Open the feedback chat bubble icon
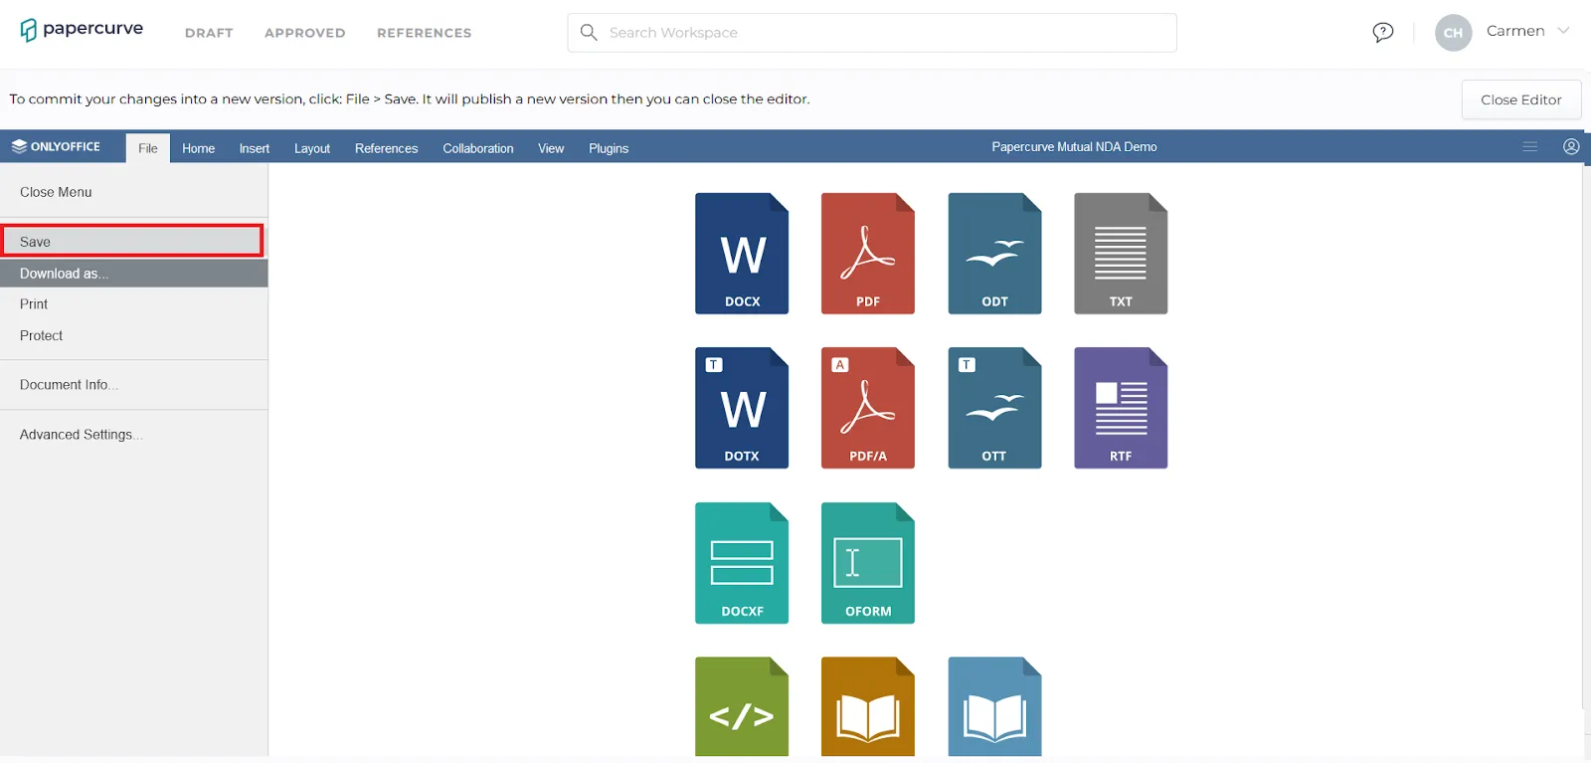The width and height of the screenshot is (1591, 763). coord(1382,33)
